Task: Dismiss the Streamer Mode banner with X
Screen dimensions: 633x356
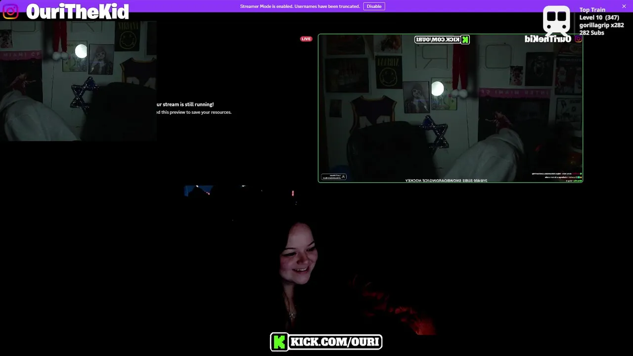Action: click(624, 6)
